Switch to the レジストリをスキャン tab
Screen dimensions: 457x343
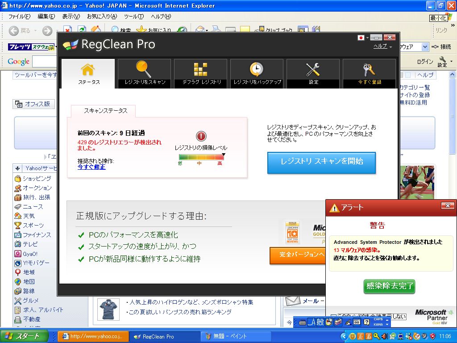(144, 74)
